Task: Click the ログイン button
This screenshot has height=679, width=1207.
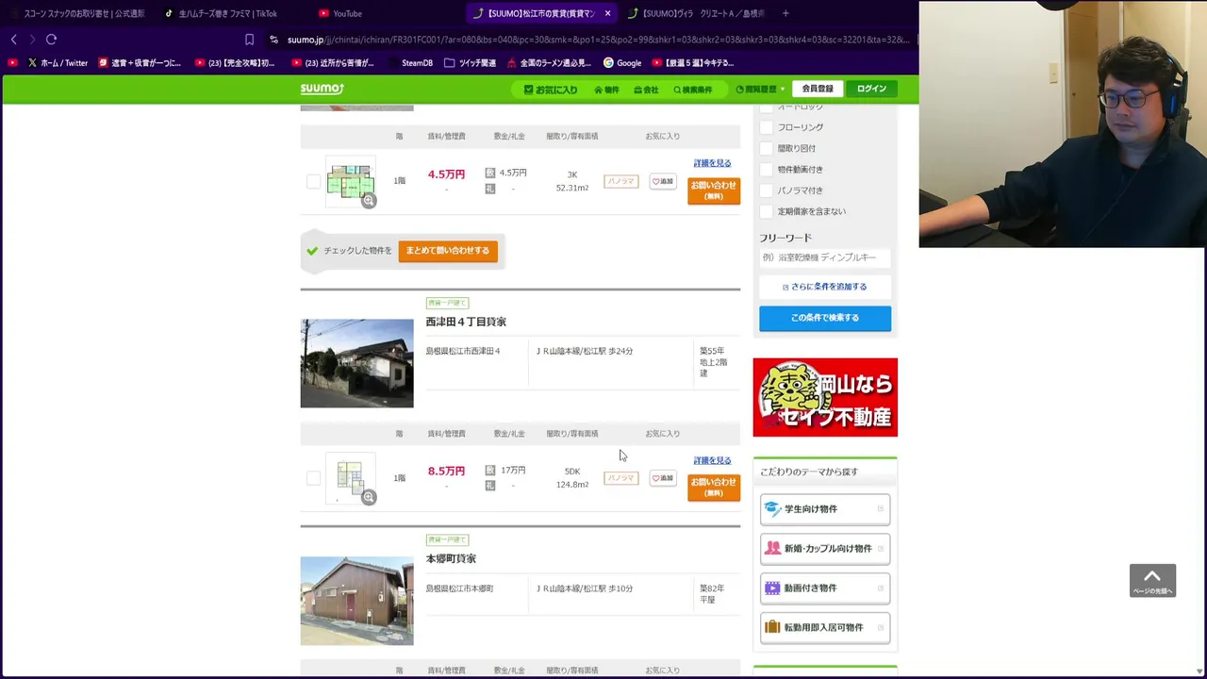Action: pyautogui.click(x=871, y=89)
